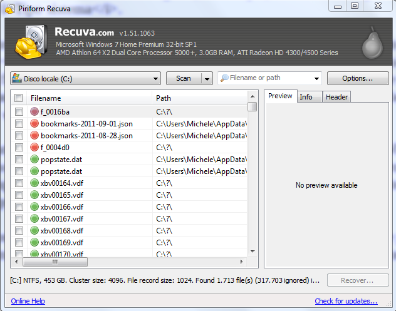This screenshot has width=396, height=311.
Task: Check the box for xbv00166.vdf
Action: (19, 207)
